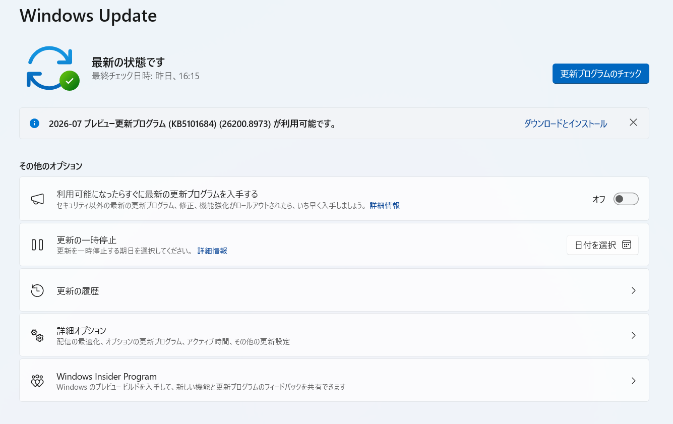Click the 詳細オプション row title
The height and width of the screenshot is (424, 673).
(82, 331)
